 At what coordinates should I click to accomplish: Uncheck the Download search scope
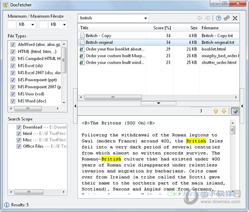coord(19,127)
